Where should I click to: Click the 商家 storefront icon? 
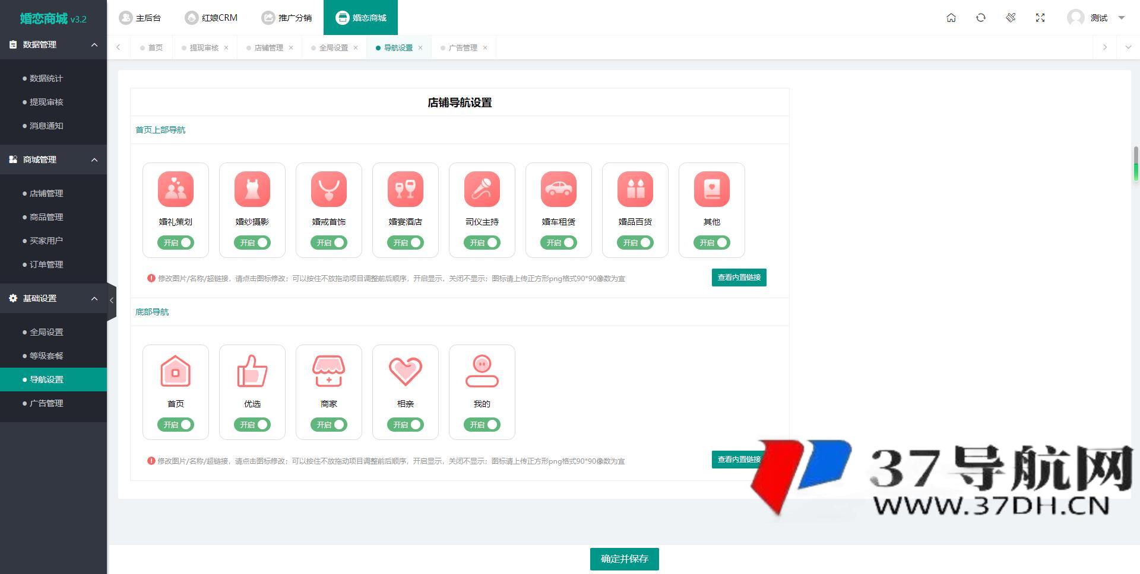(x=328, y=371)
